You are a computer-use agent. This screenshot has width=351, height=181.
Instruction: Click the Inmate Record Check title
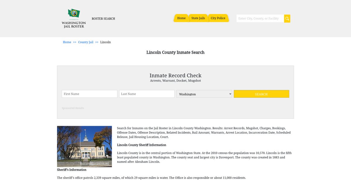tap(175, 76)
